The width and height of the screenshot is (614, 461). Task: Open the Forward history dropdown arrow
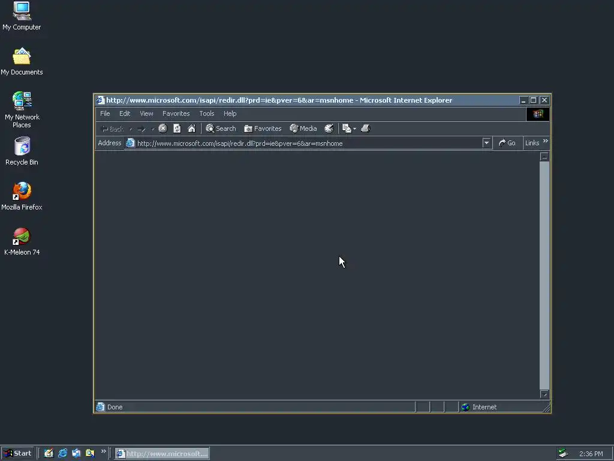[x=153, y=128]
